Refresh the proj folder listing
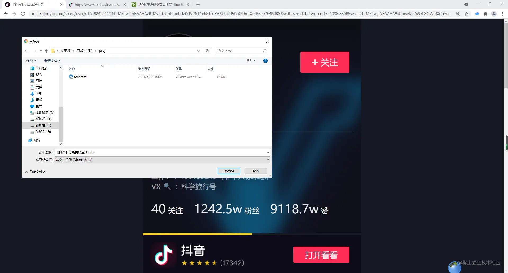Screen dimensions: 508x273 tap(207, 51)
